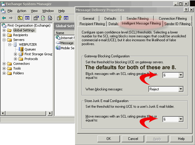Toggle the Show/Hide console tree icon
The image size is (195, 145).
click(x=27, y=18)
